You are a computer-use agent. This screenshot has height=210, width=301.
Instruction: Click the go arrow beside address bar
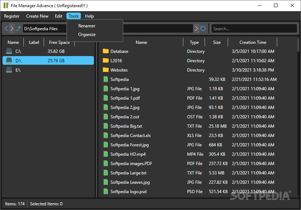[196, 28]
